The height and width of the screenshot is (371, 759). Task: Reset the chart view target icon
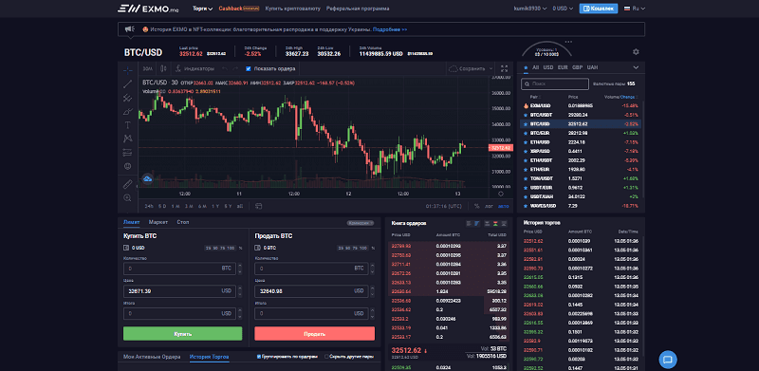[x=501, y=194]
